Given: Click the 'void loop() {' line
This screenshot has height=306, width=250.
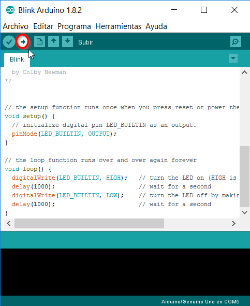Looking at the screenshot, I should [x=28, y=169].
